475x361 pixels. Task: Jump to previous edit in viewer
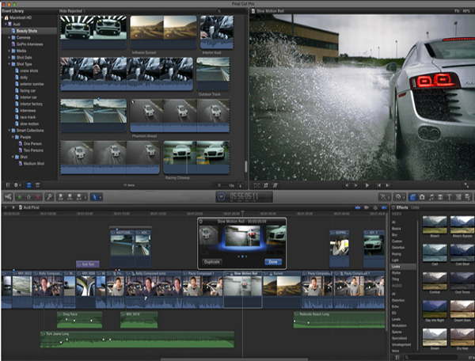(378, 185)
